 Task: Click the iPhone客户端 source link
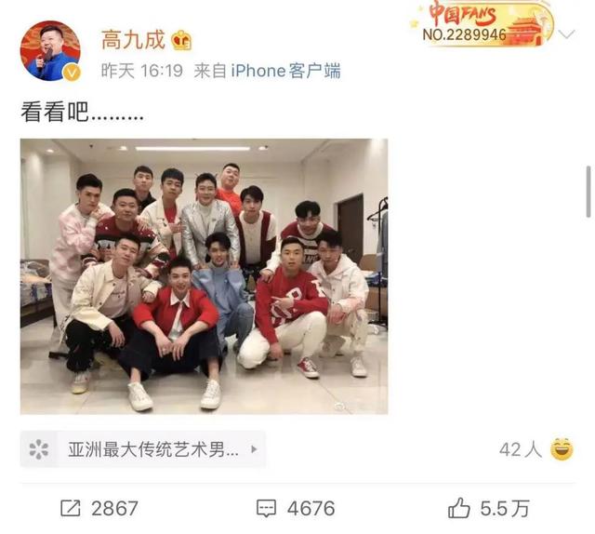tap(285, 71)
